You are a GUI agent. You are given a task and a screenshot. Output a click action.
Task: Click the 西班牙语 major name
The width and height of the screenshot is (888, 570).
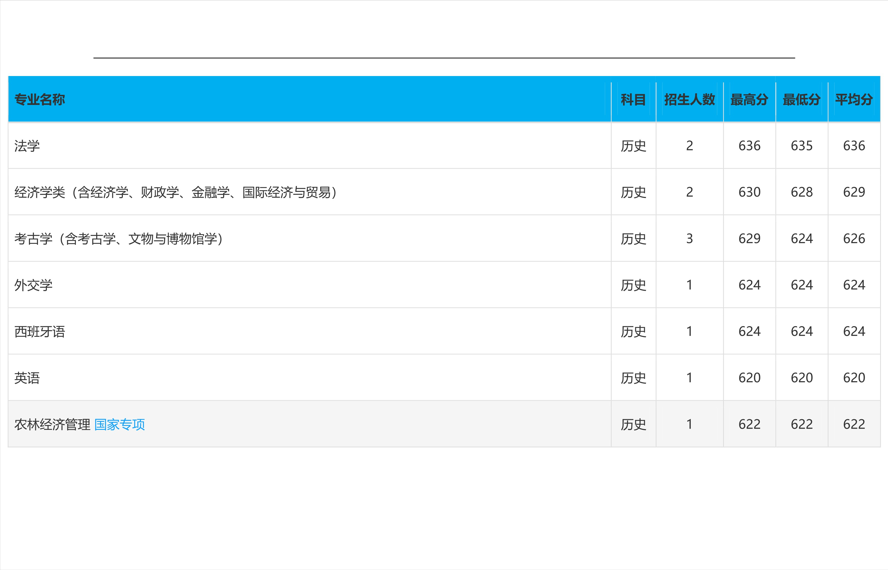coord(40,331)
